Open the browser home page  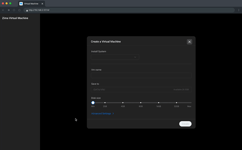(19, 10)
